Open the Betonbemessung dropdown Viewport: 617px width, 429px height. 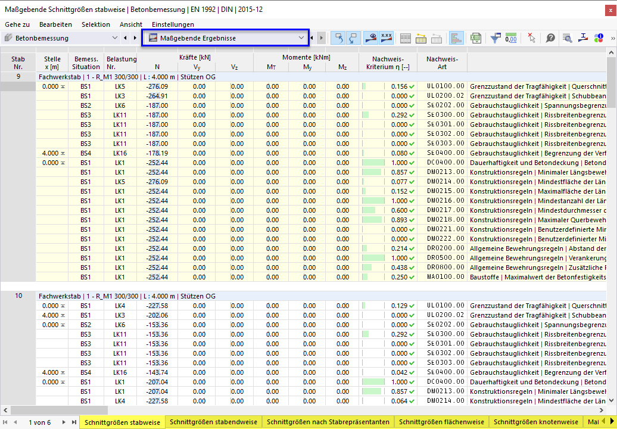pyautogui.click(x=114, y=38)
